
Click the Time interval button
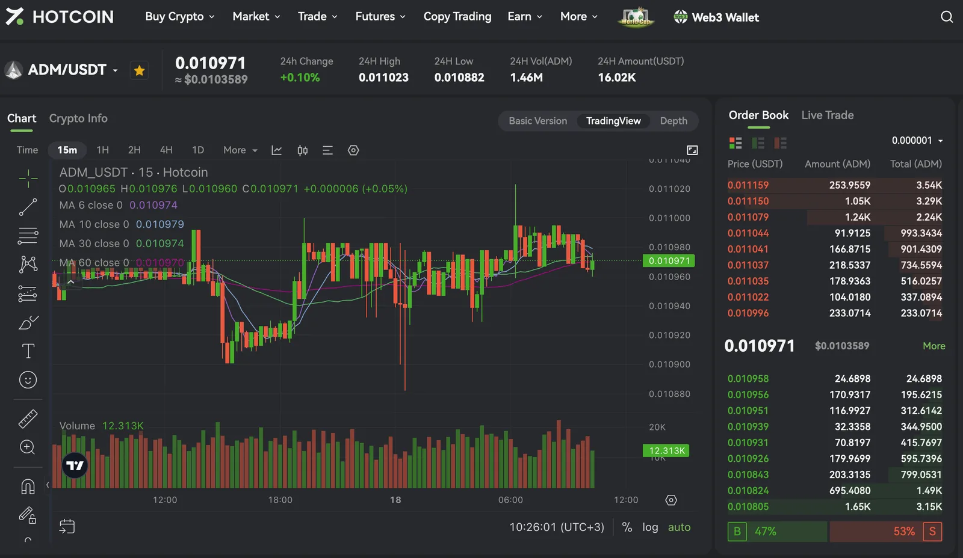27,150
